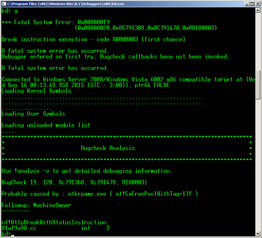262x238 pixels.
Task: Click the C:\ drive icon in the title bar
Action: [x=3, y=3]
